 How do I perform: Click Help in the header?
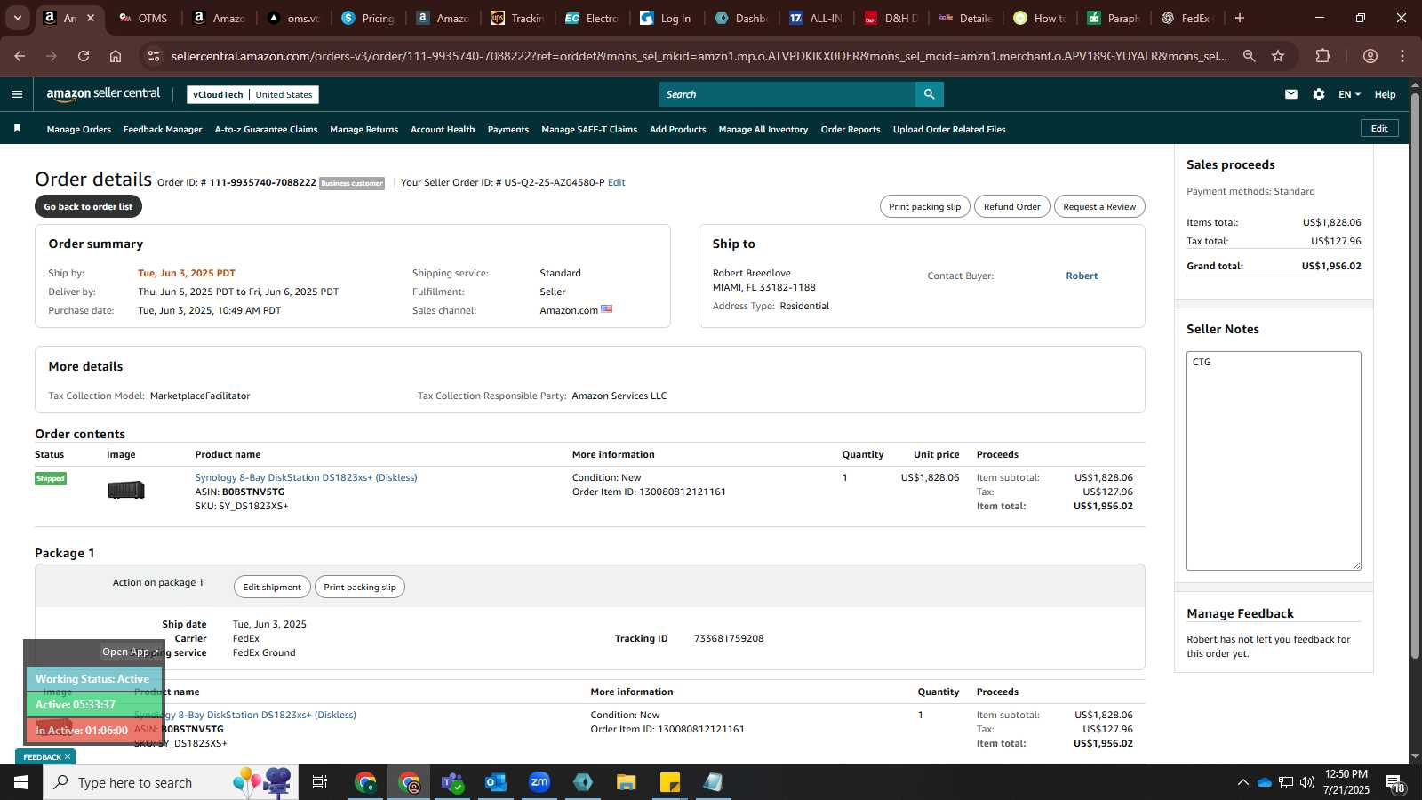(x=1385, y=94)
